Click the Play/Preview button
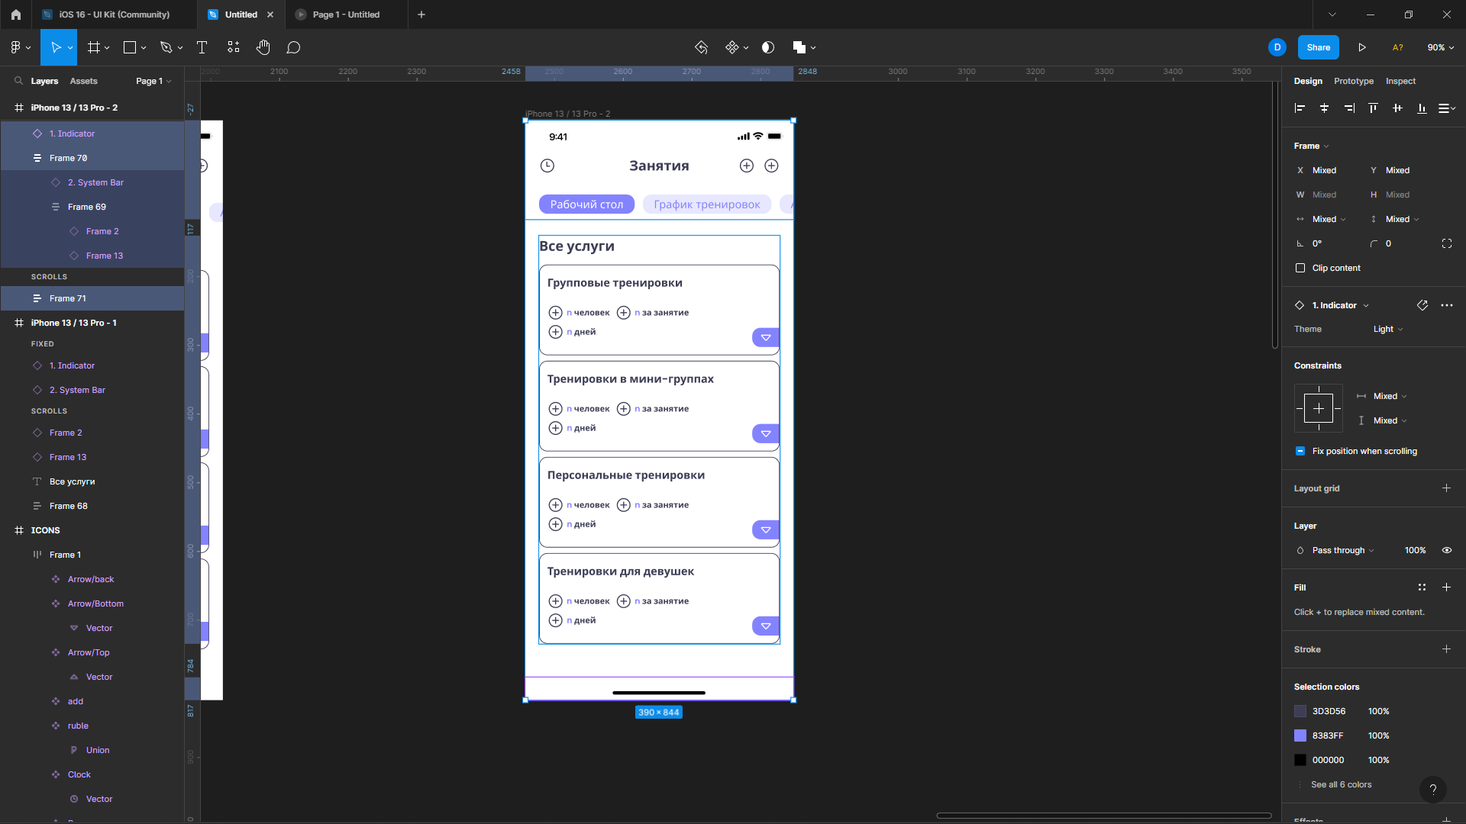 pos(1362,47)
